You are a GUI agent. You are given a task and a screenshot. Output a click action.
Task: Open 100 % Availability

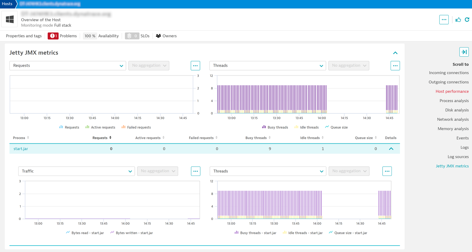(x=101, y=36)
